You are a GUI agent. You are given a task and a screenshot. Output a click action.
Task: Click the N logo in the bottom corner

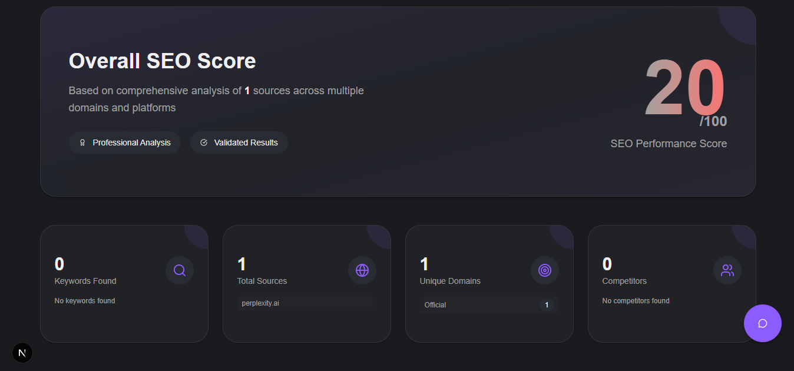click(x=22, y=353)
